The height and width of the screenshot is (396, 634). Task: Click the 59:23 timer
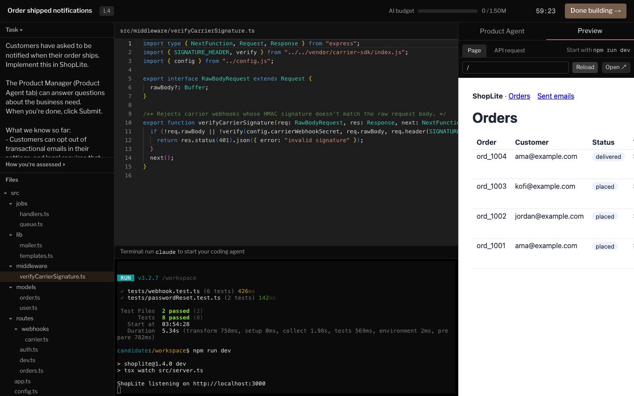[x=546, y=11]
